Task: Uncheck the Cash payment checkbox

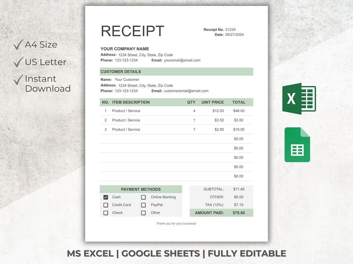Action: (x=106, y=197)
